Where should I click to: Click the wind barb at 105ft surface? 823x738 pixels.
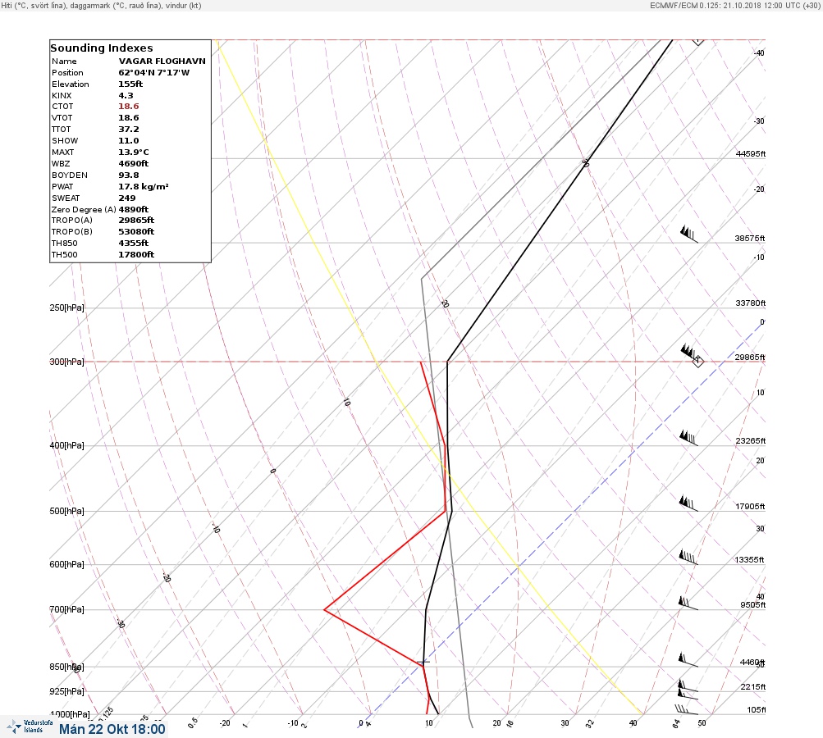click(687, 709)
